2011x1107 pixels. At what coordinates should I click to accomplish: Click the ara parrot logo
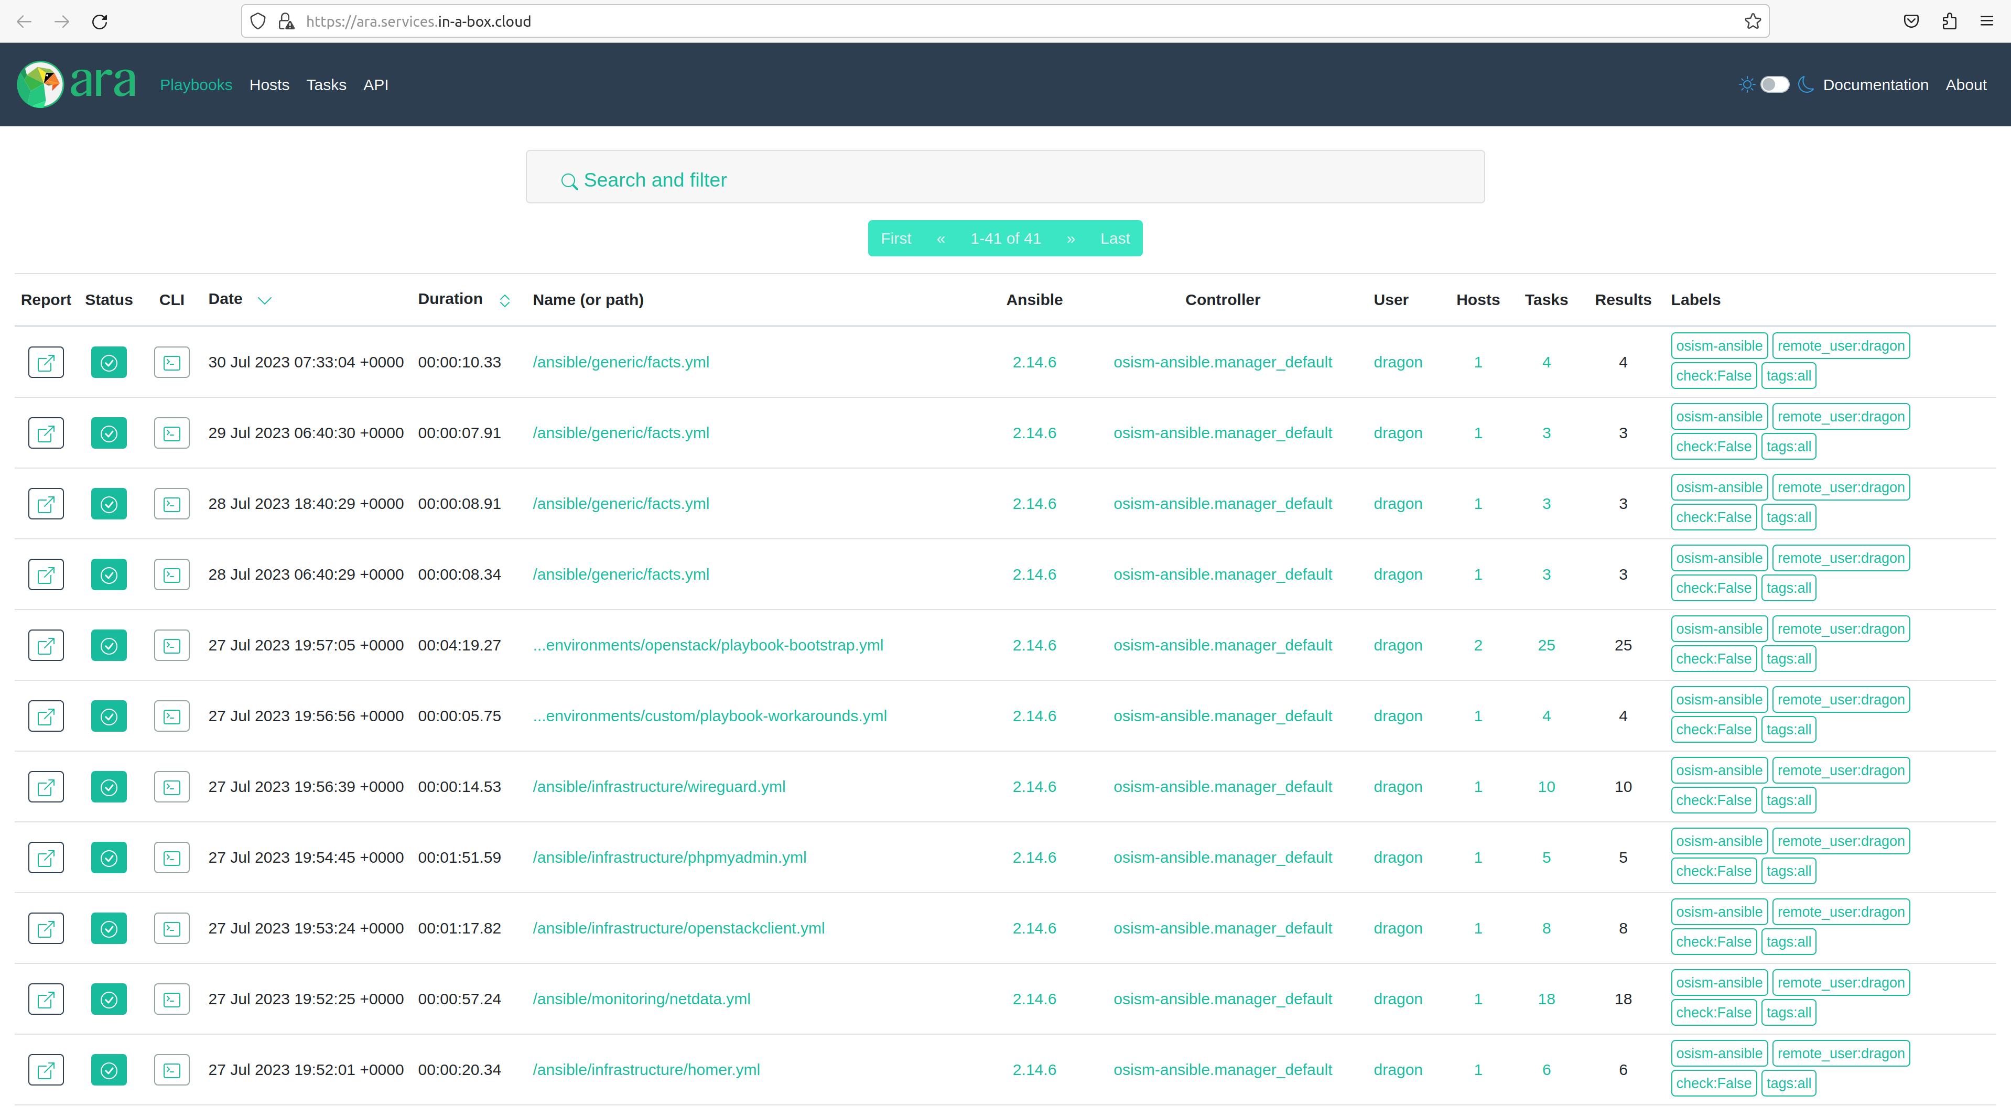tap(40, 84)
